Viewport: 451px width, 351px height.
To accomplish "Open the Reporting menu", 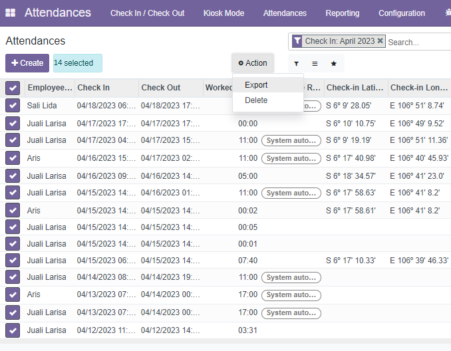I will tap(343, 13).
